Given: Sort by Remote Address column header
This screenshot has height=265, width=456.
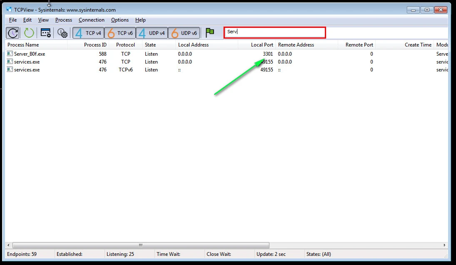Looking at the screenshot, I should [307, 45].
